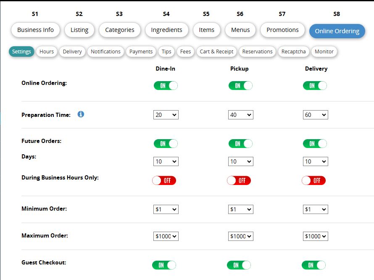The height and width of the screenshot is (280, 374).
Task: Expand Pickup future order Days dropdown
Action: coord(240,161)
